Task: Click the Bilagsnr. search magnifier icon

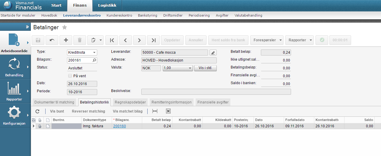Action: 94,60
